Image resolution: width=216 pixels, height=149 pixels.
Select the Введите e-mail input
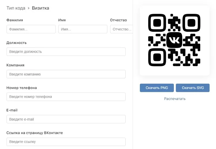66,119
